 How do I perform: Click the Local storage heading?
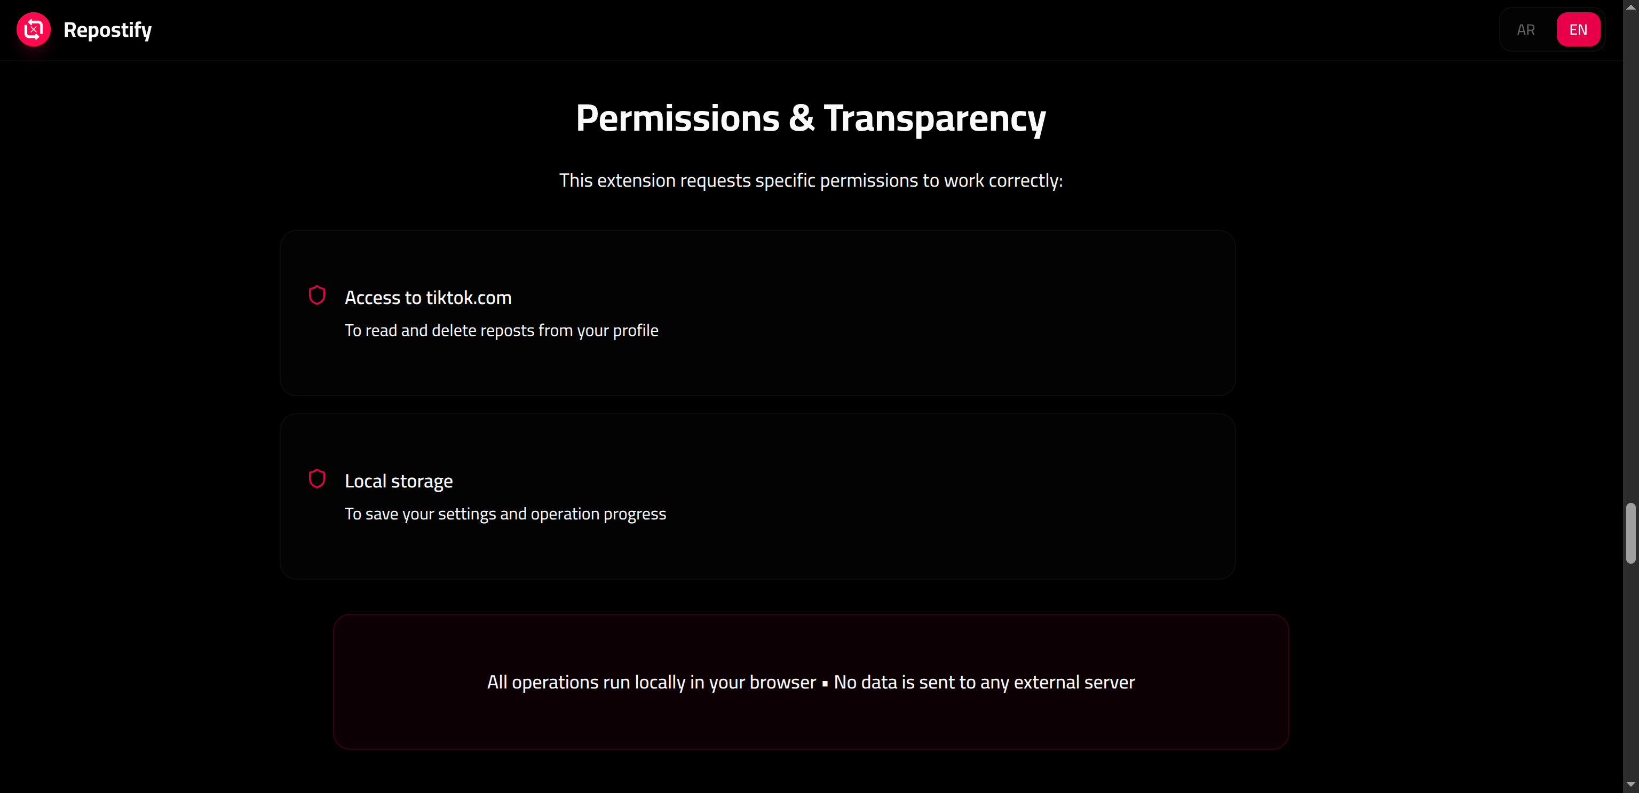click(398, 481)
